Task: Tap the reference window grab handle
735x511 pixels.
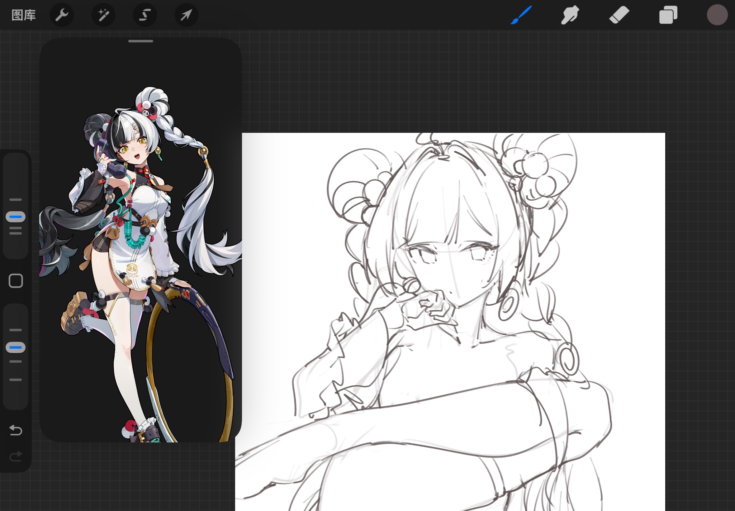Action: point(140,41)
